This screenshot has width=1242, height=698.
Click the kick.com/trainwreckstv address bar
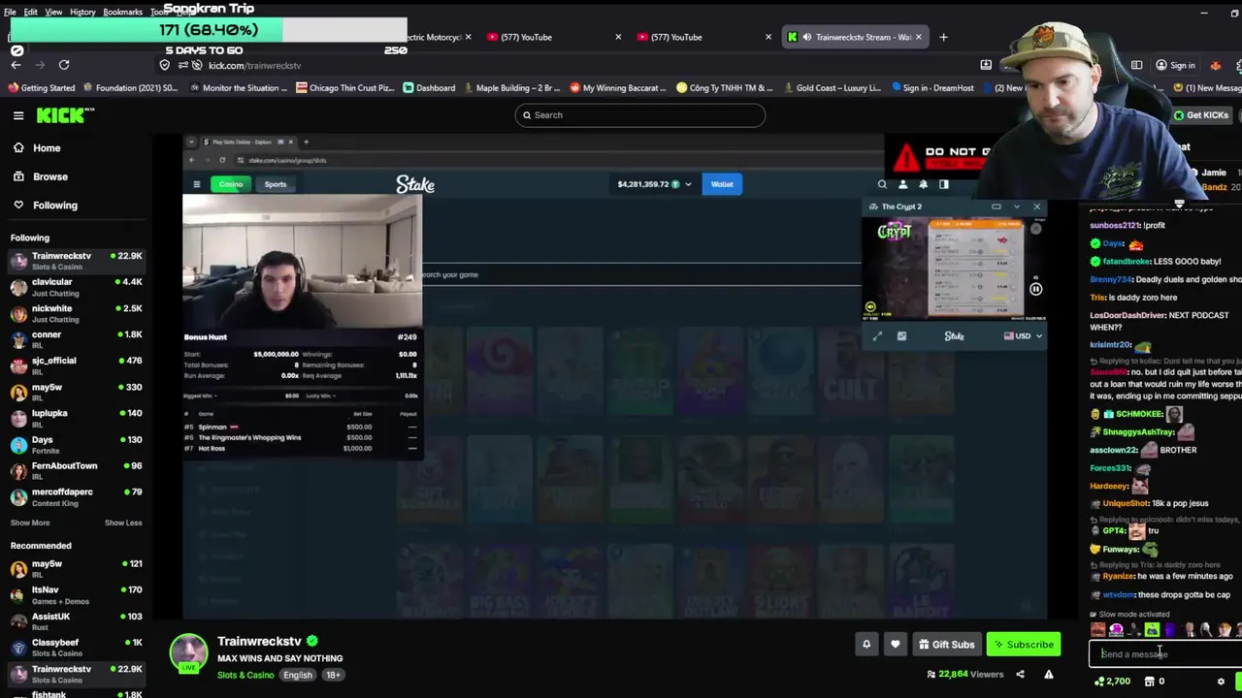pos(254,65)
